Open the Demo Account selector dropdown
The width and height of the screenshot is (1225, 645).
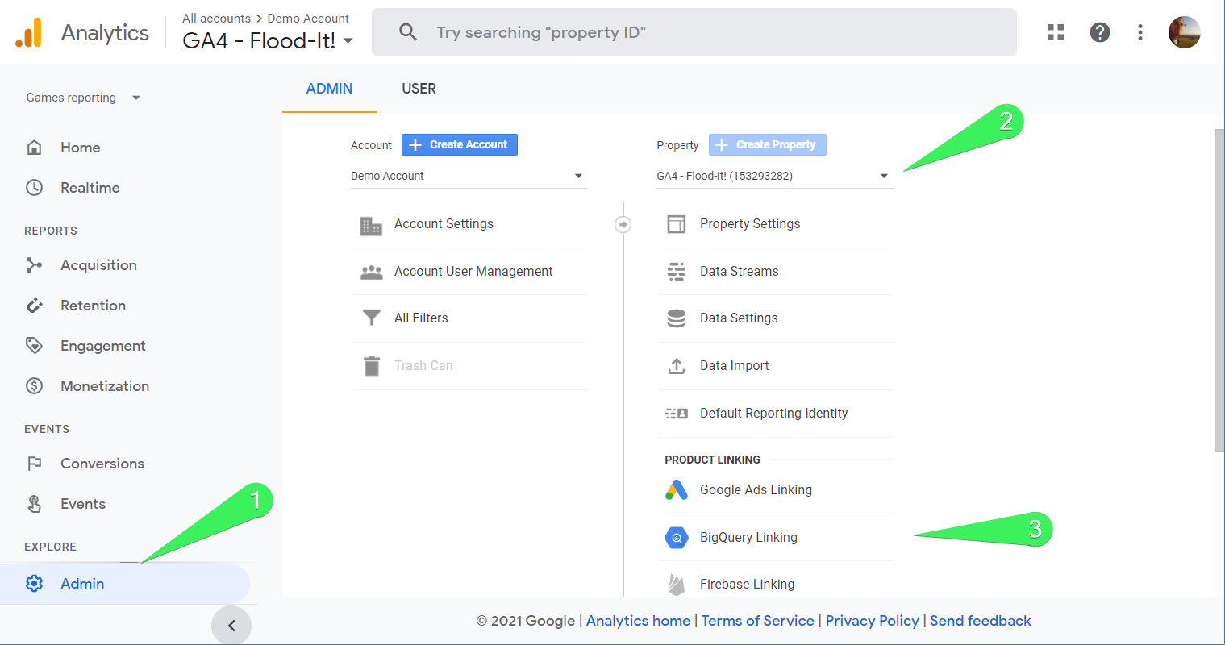coord(469,176)
